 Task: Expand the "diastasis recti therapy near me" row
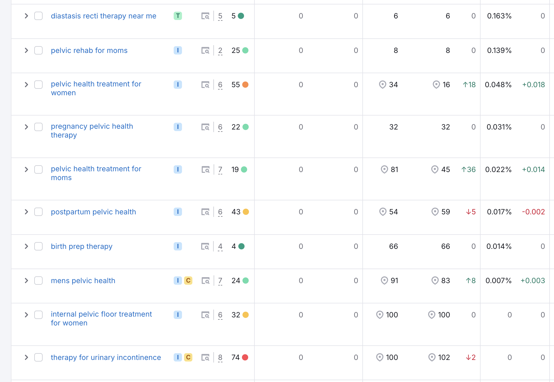click(26, 16)
